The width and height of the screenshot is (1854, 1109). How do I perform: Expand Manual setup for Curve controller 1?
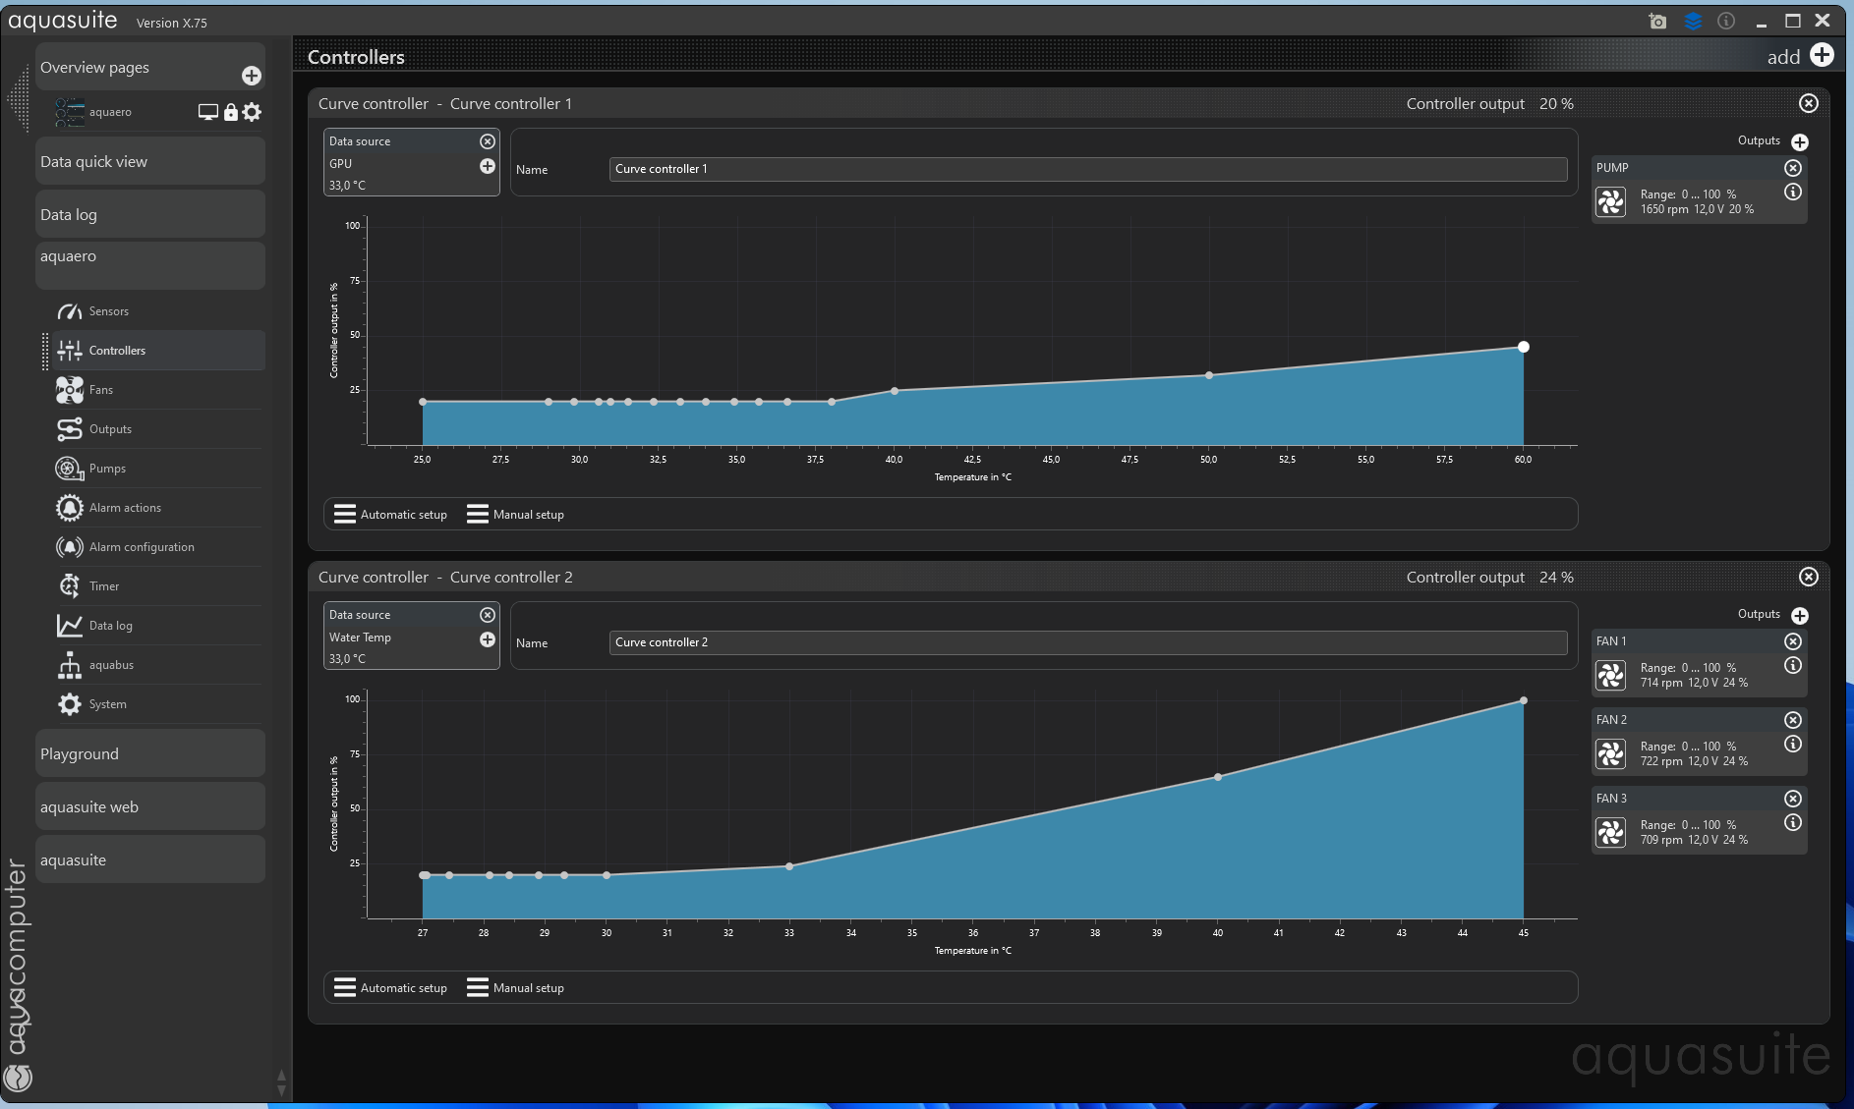pos(515,514)
